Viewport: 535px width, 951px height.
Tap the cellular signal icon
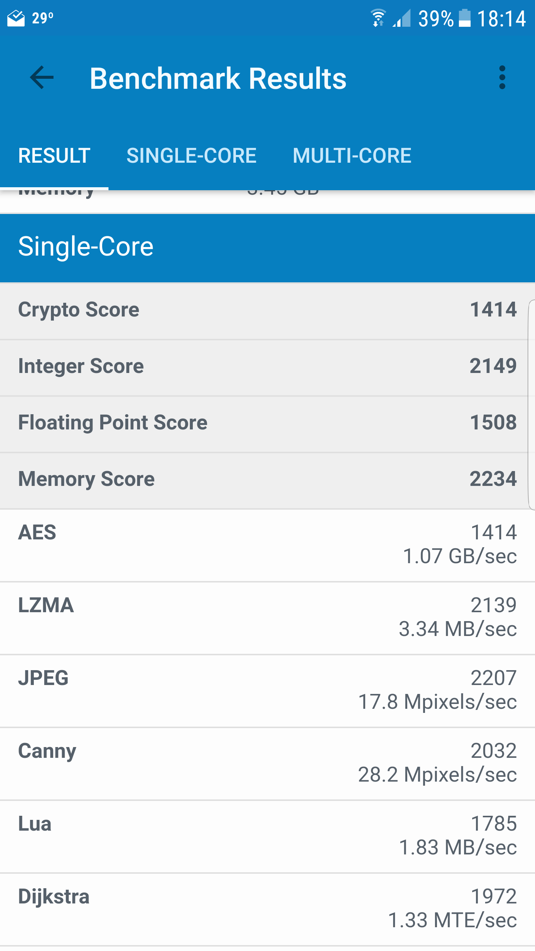tap(402, 18)
